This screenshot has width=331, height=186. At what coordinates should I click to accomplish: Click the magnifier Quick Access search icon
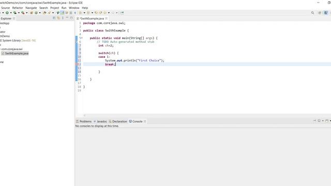[x=312, y=13]
